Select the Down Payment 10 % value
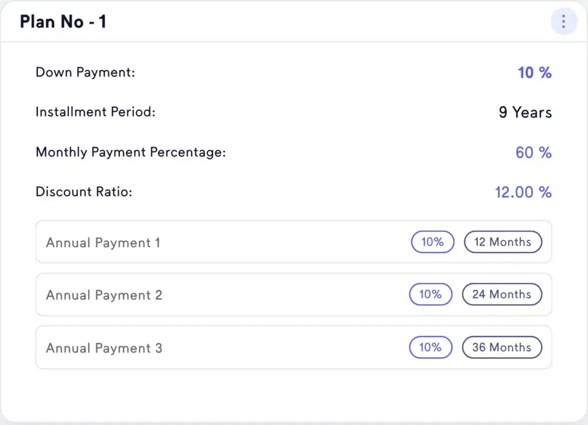588x425 pixels. click(x=535, y=72)
